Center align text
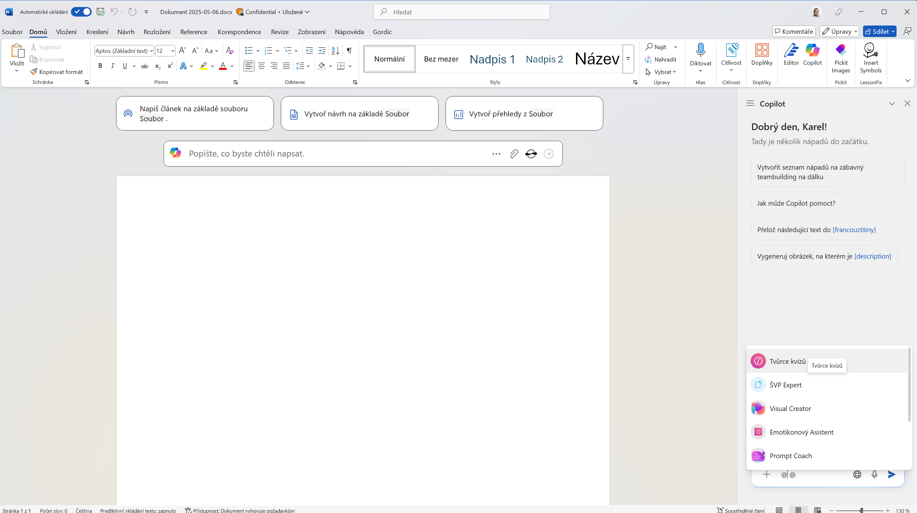The height and width of the screenshot is (513, 917). [x=261, y=66]
